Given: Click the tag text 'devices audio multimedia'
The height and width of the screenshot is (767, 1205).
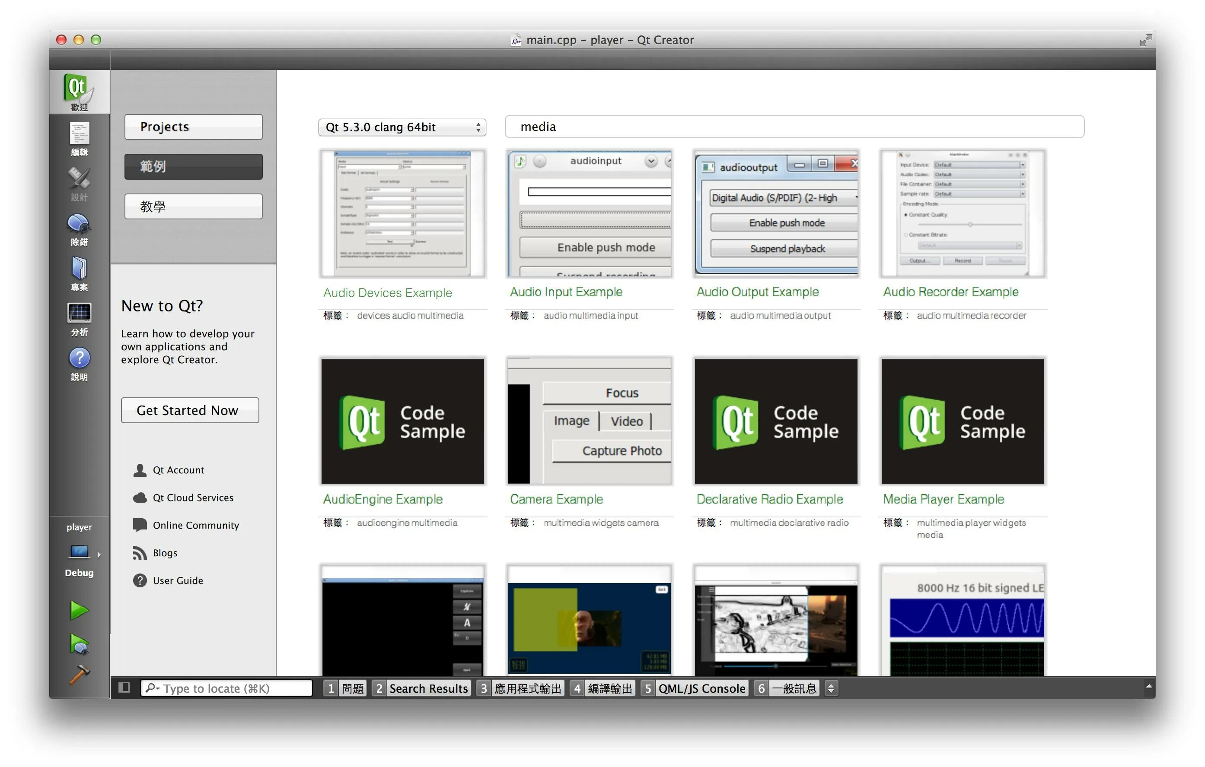Looking at the screenshot, I should [x=410, y=316].
